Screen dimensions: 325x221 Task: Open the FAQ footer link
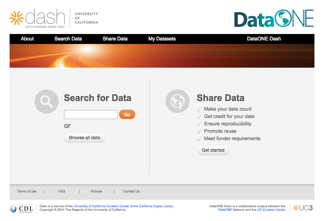tap(61, 191)
